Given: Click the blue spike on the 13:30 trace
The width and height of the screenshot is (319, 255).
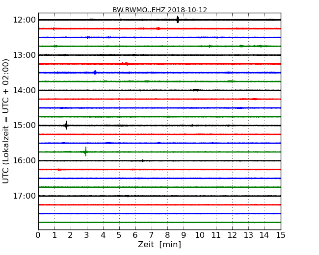Looking at the screenshot, I should [x=95, y=73].
